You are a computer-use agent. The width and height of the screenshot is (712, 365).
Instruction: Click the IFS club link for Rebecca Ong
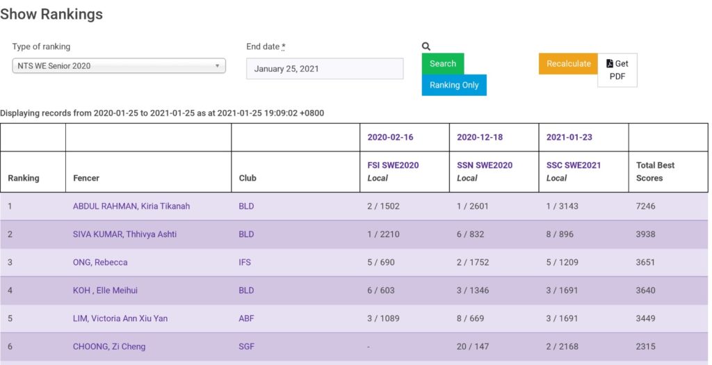pos(245,262)
